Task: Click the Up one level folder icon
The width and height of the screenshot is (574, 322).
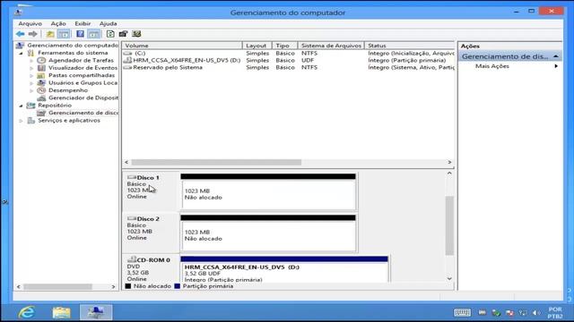Action: pyautogui.click(x=50, y=34)
